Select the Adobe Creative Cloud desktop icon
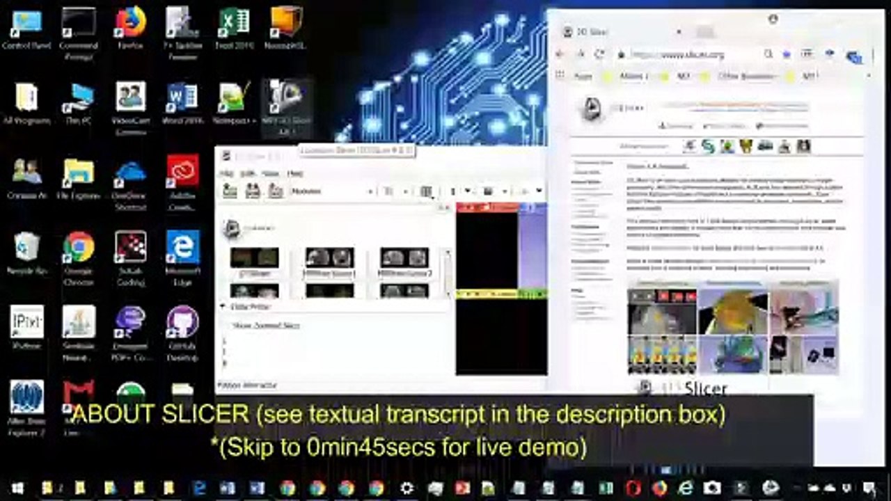The height and width of the screenshot is (501, 891). (182, 181)
